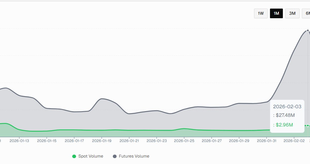Click the 2026-01-13 axis label

[x=19, y=141]
